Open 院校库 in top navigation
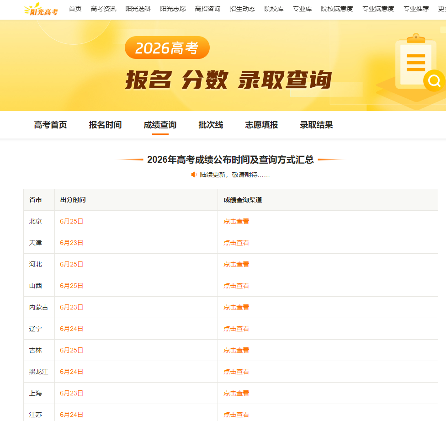The width and height of the screenshot is (446, 421). coord(274,9)
